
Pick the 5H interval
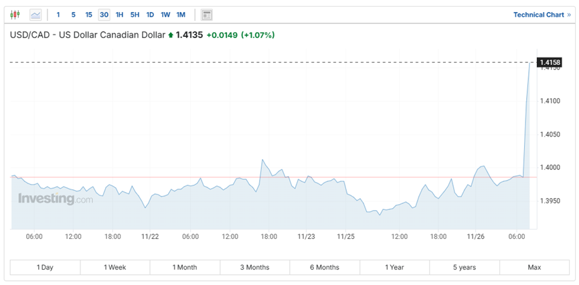click(x=135, y=15)
